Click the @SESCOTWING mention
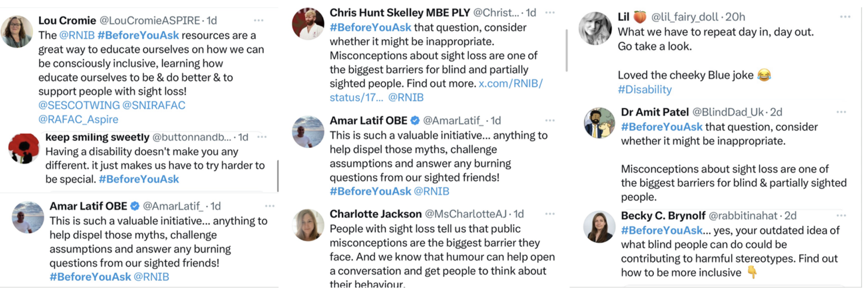Screen dimensions: 864x290 coord(79,105)
